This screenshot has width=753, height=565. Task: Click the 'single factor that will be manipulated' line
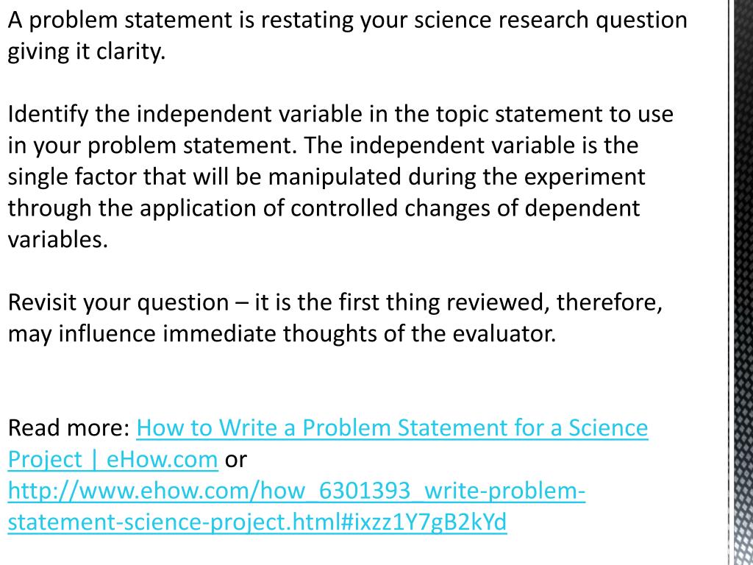pos(326,177)
